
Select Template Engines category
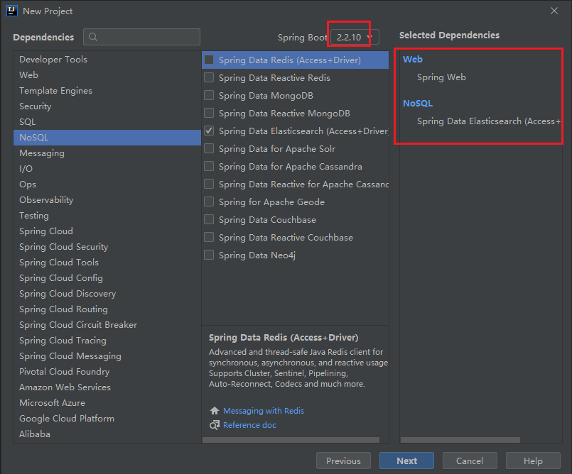(x=107, y=91)
